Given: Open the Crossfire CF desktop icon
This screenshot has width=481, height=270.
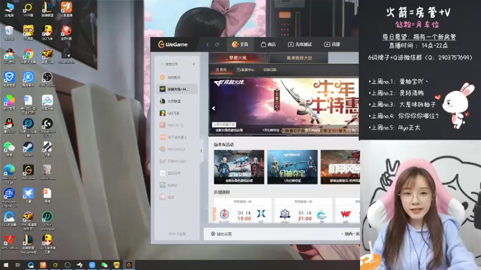Looking at the screenshot, I should 47,56.
